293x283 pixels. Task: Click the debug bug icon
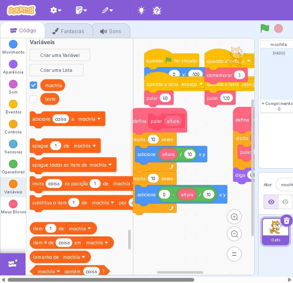[x=157, y=11]
